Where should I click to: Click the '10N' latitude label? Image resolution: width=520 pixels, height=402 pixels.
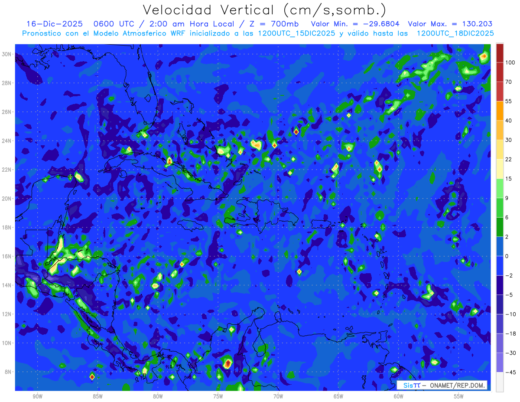(x=7, y=343)
